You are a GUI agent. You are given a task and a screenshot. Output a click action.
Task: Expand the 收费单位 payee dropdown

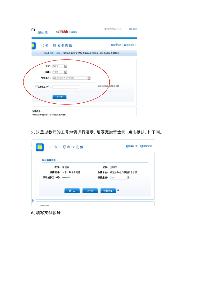click(89, 78)
